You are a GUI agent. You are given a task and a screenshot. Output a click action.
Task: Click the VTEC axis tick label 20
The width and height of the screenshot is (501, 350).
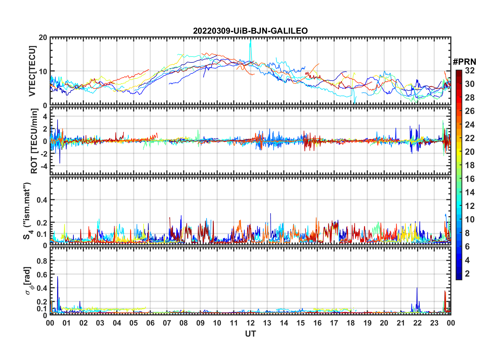[43, 38]
